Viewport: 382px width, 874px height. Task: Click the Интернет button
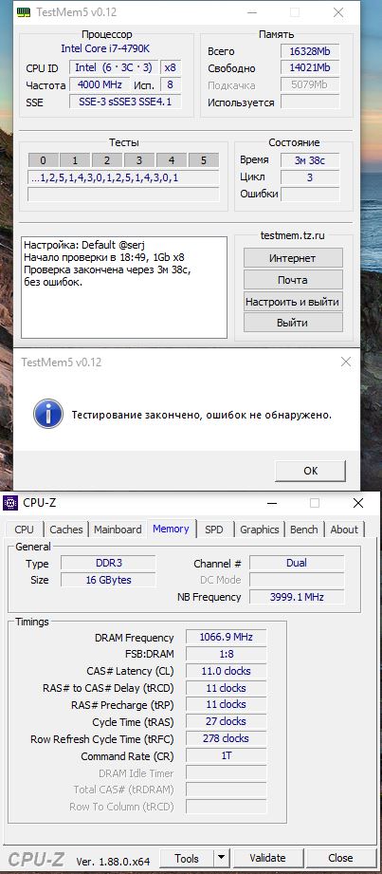[x=293, y=258]
